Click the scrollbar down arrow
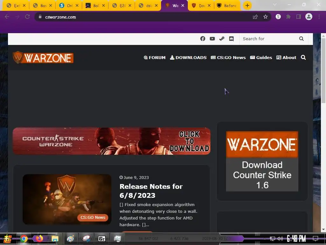326x245 pixels. click(x=323, y=229)
